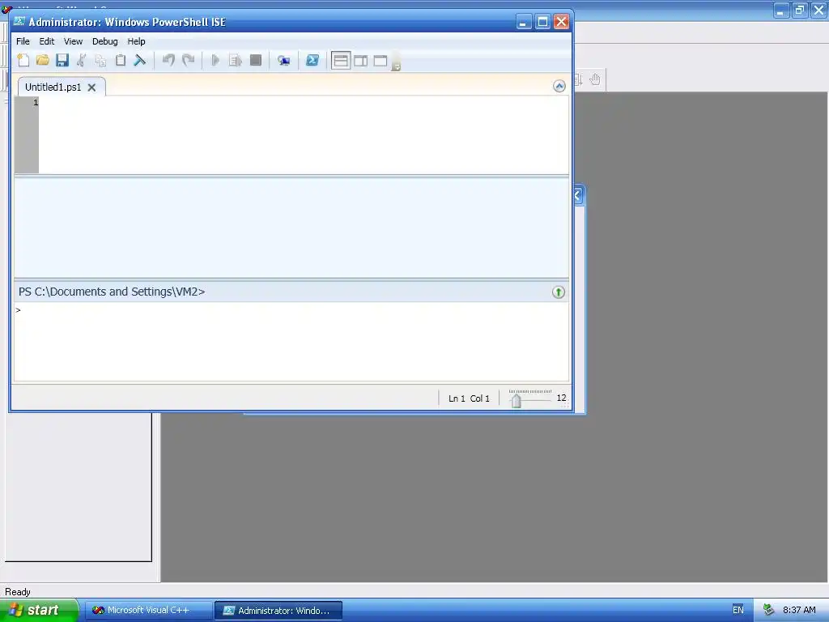Open the Start menu

(x=39, y=610)
